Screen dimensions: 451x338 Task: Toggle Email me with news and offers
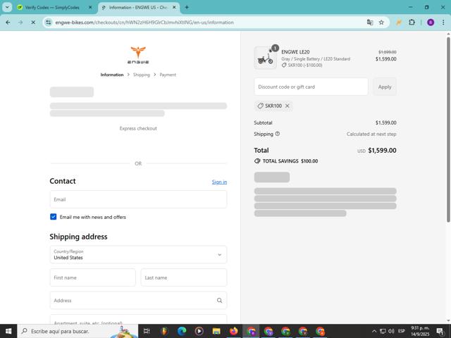pos(54,217)
